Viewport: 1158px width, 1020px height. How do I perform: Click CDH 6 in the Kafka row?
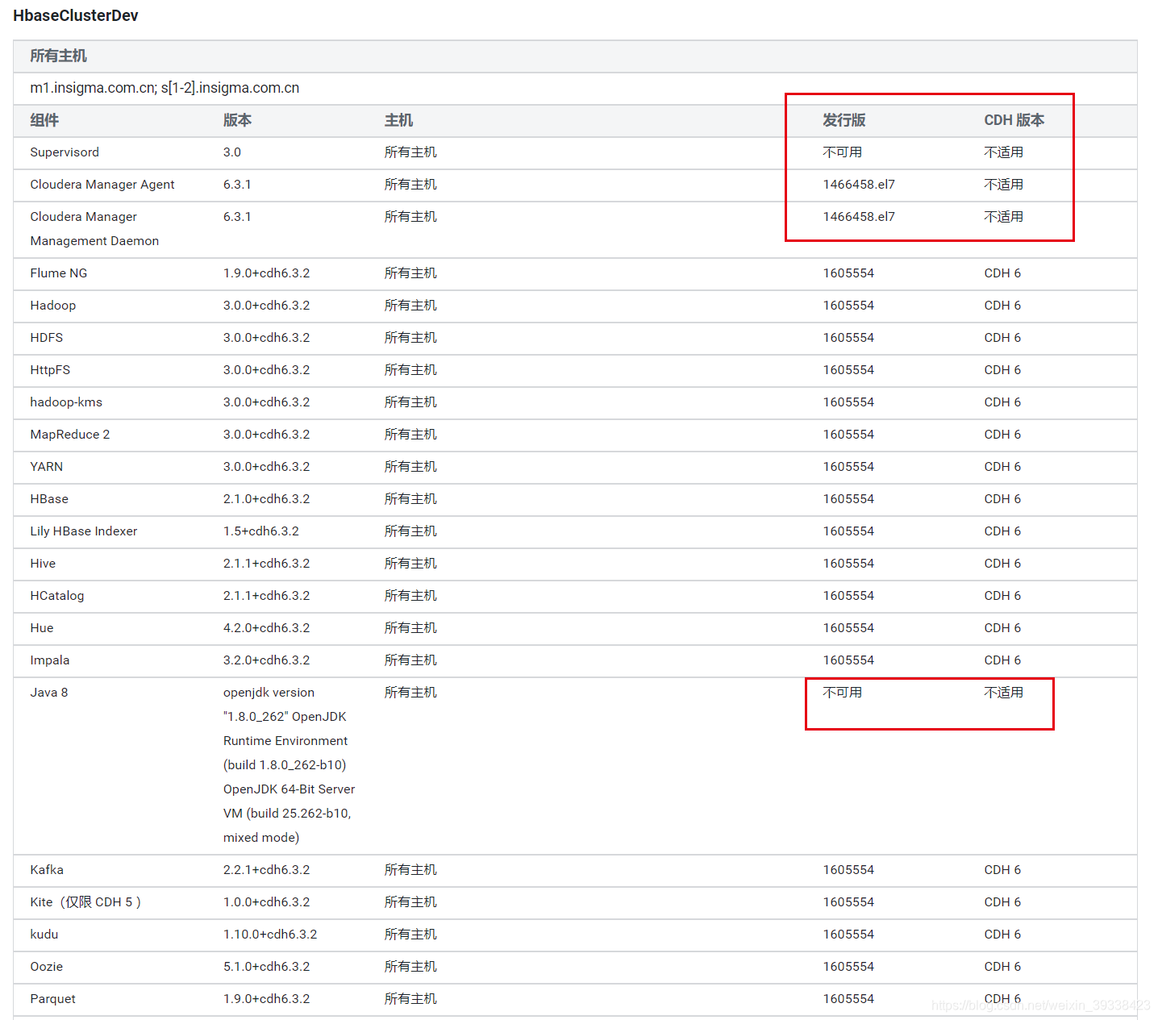(1002, 870)
